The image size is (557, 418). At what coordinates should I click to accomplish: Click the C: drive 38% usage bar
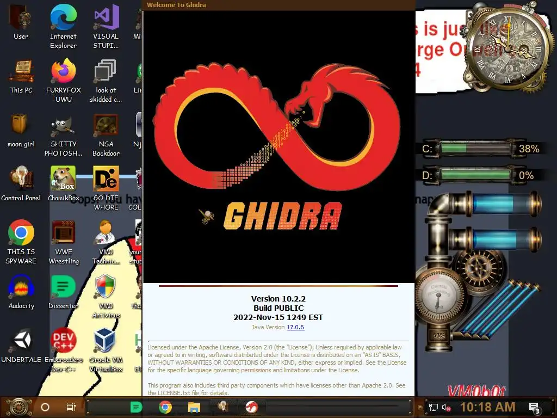476,148
